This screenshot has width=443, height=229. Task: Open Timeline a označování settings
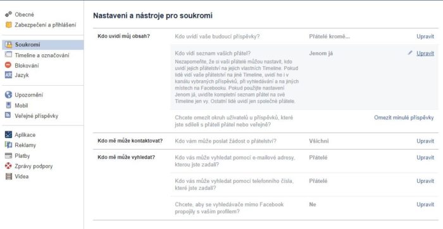(42, 56)
